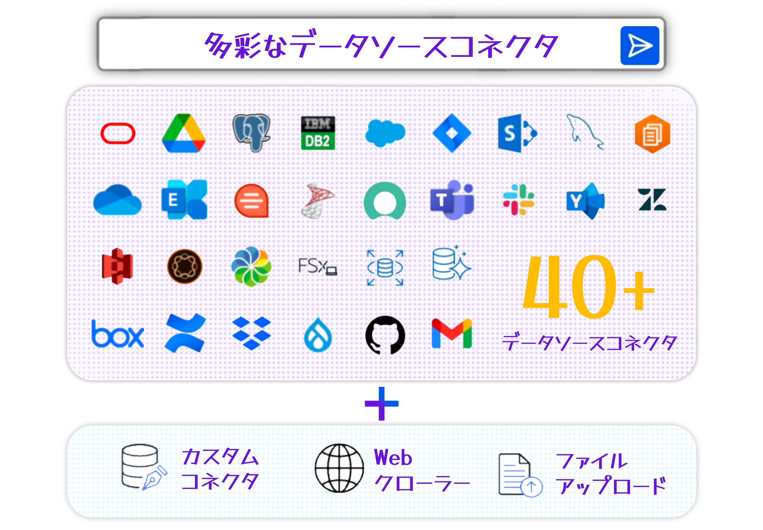Click the Web crawler globe icon
Image resolution: width=763 pixels, height=530 pixels.
pos(339,468)
